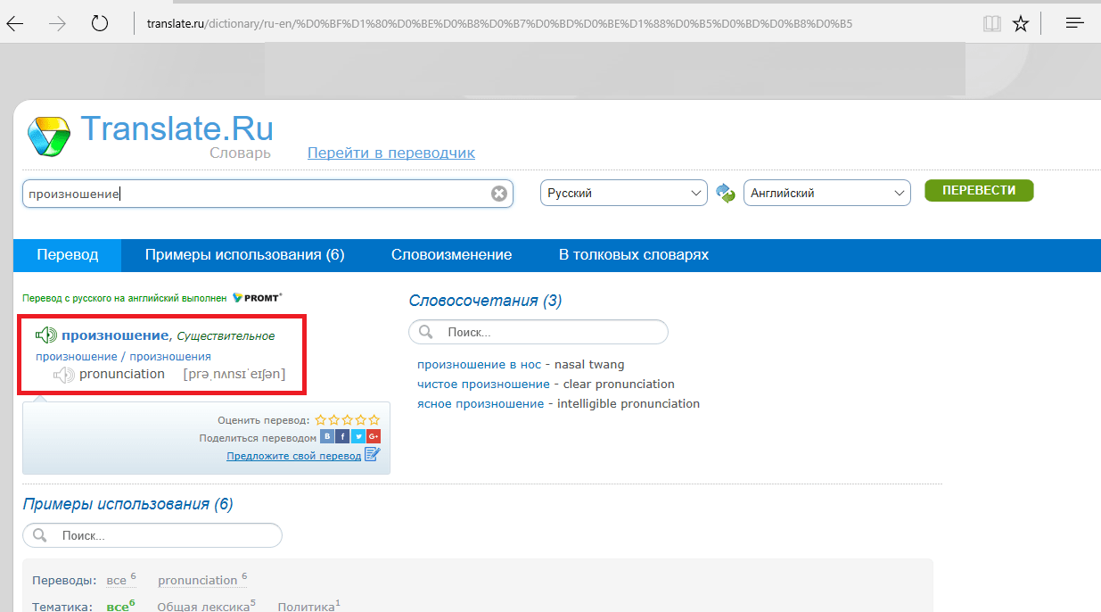Share translation via Twitter icon
The width and height of the screenshot is (1101, 612).
point(357,437)
